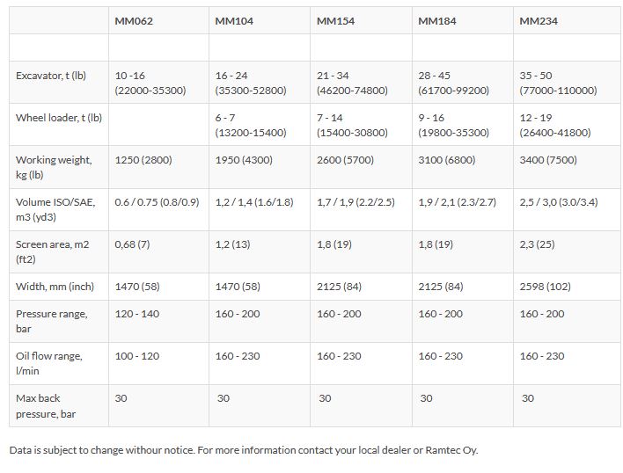Click the data subject to change footnote
623x473 pixels.
(244, 450)
